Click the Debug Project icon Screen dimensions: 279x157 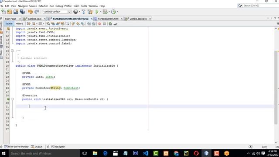pyautogui.click(x=105, y=12)
